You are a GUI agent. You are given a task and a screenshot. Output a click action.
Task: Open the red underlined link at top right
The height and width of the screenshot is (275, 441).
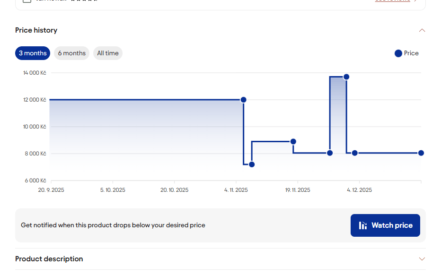point(393,1)
